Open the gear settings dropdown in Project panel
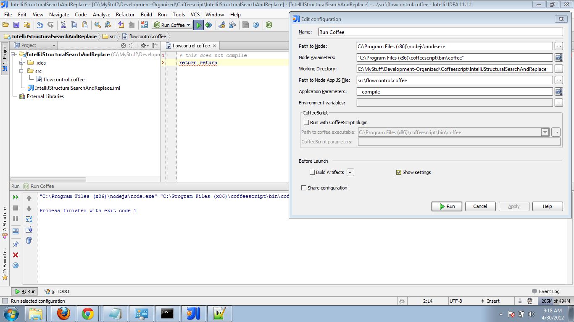 145,45
